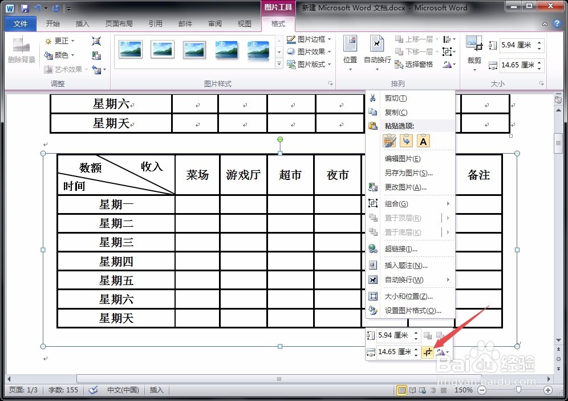Click the Save icon in quick access toolbar
Screen dimensions: 568x401
click(23, 7)
